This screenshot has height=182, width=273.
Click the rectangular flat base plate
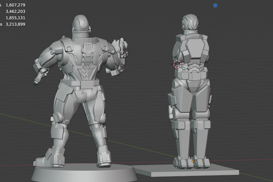pyautogui.click(x=186, y=171)
